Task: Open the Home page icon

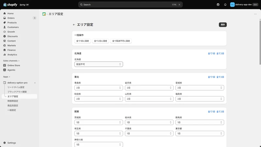Action: [x=5, y=13]
